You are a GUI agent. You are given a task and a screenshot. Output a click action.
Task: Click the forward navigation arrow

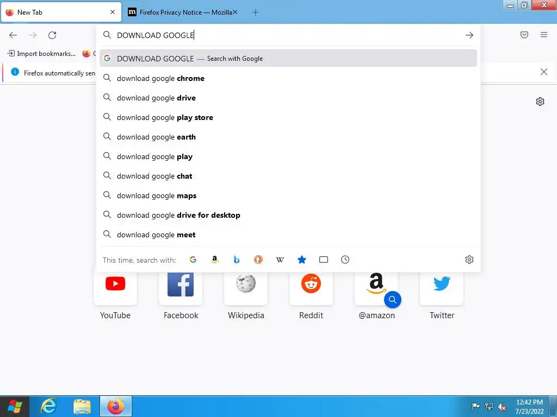33,35
